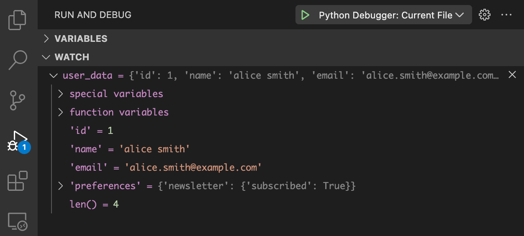Open the Source Control view
Screen dimensions: 524x236
tap(18, 100)
